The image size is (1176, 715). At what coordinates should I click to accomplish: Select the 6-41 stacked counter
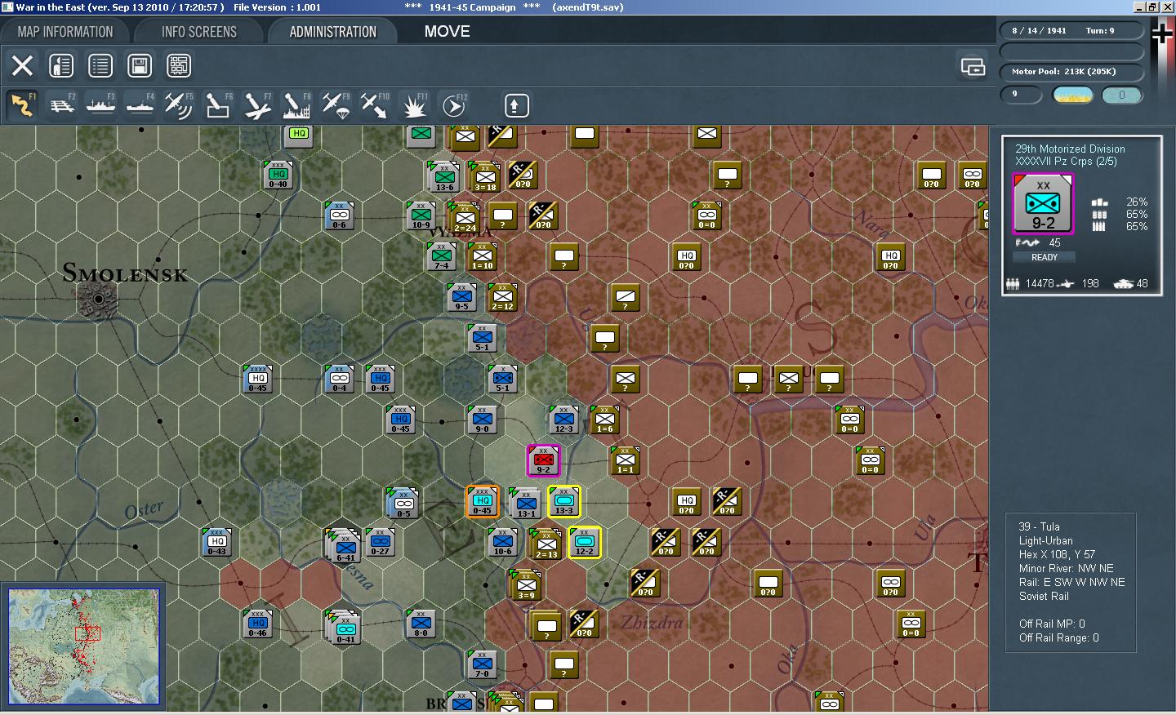(343, 545)
